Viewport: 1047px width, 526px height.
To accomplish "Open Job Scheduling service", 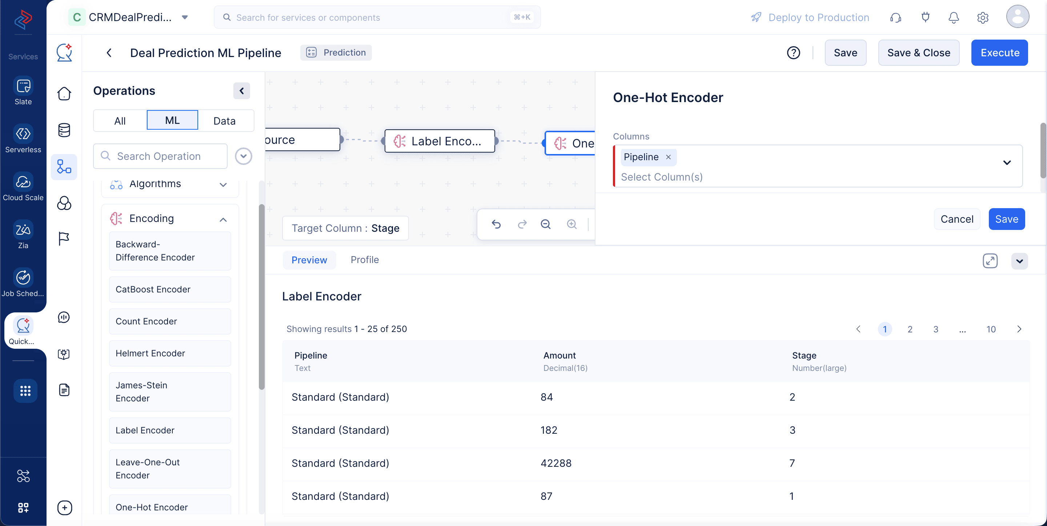I will point(23,283).
